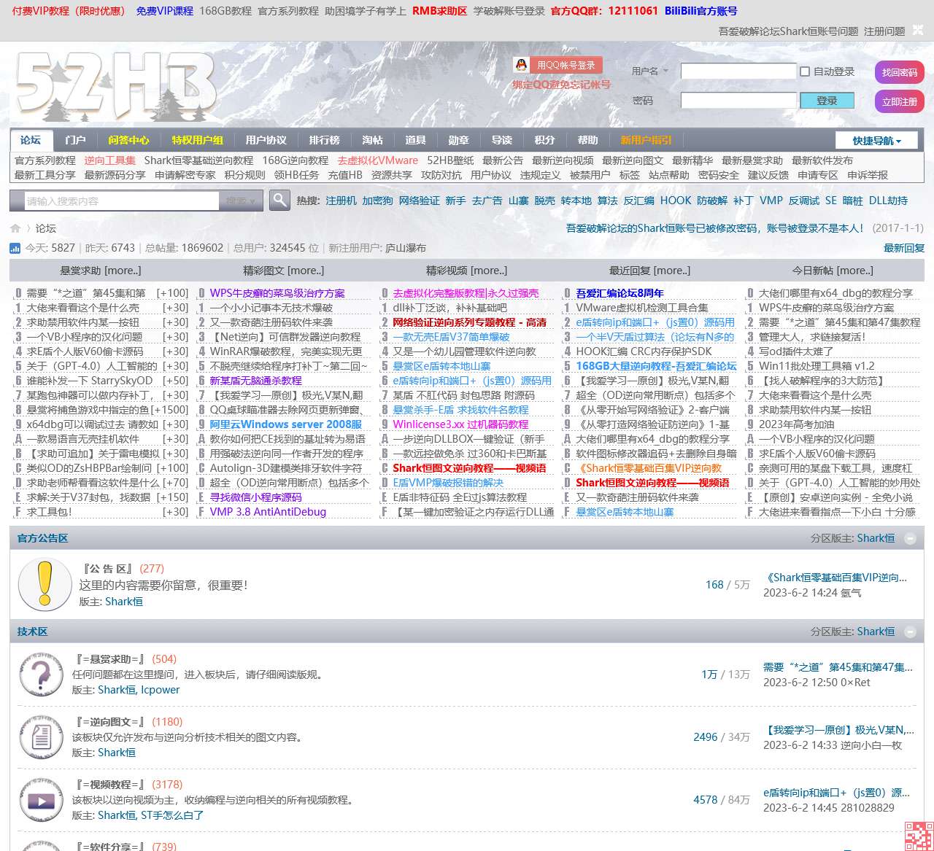Screen dimensions: 934x851
Task: Open the 庐山瀑布 new user link
Action: [405, 248]
